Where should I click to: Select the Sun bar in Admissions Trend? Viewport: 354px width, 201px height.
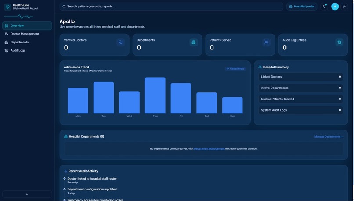(232, 106)
